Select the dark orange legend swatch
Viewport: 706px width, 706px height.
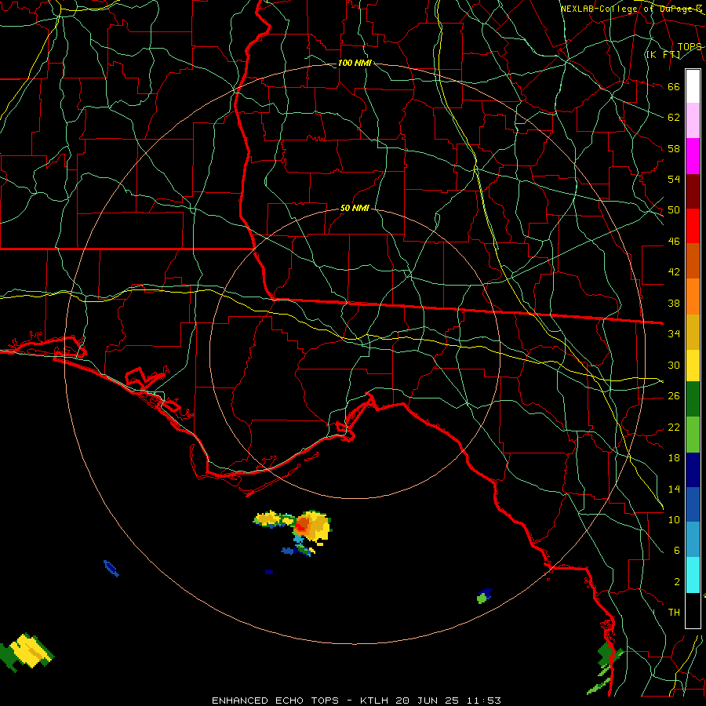[x=693, y=260]
